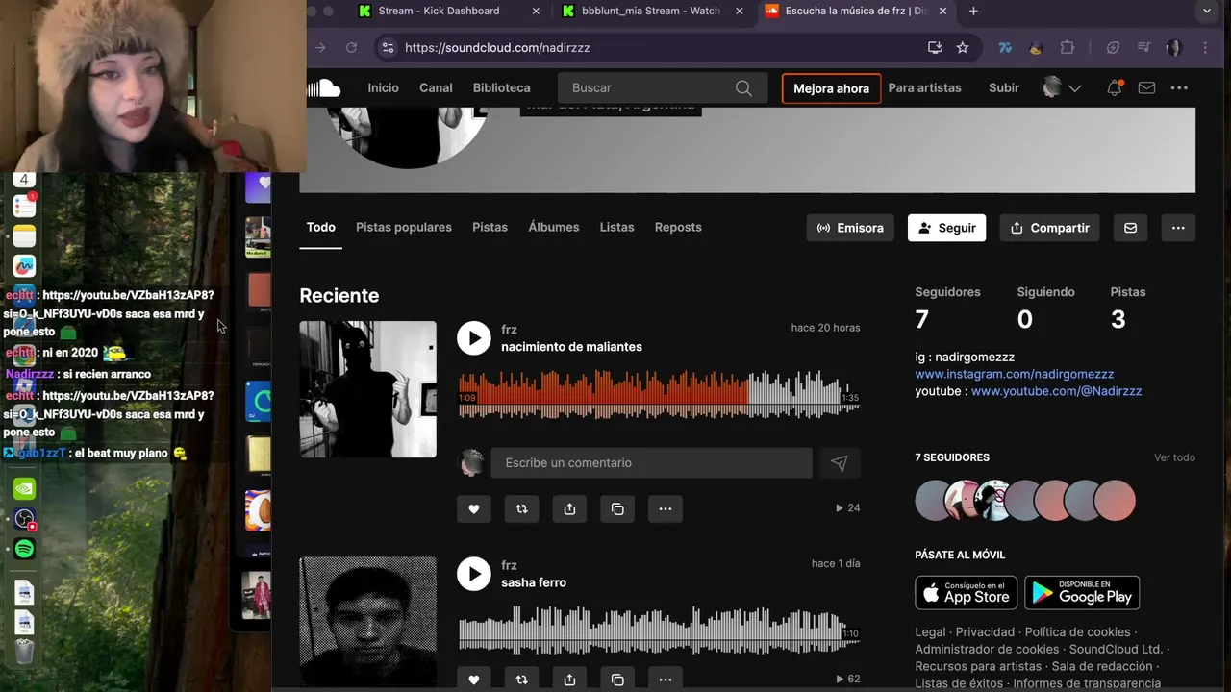Switch to bbblunt_mia Stream tab
This screenshot has height=692, width=1231.
[651, 11]
